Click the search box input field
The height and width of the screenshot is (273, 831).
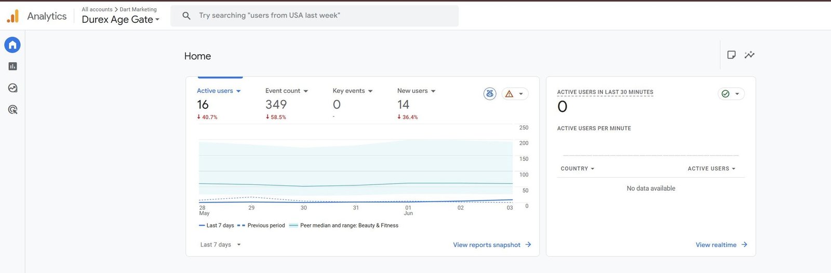(315, 16)
